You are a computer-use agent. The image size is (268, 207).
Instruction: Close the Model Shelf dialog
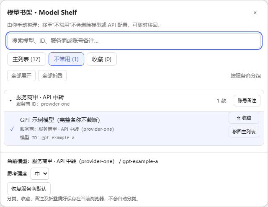255,13
